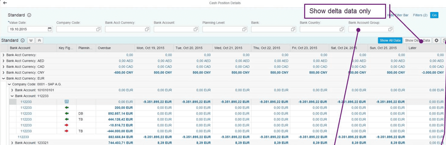This screenshot has height=145, width=446.
Task: Click the balance key figure icon for 112233
Action: (x=67, y=102)
